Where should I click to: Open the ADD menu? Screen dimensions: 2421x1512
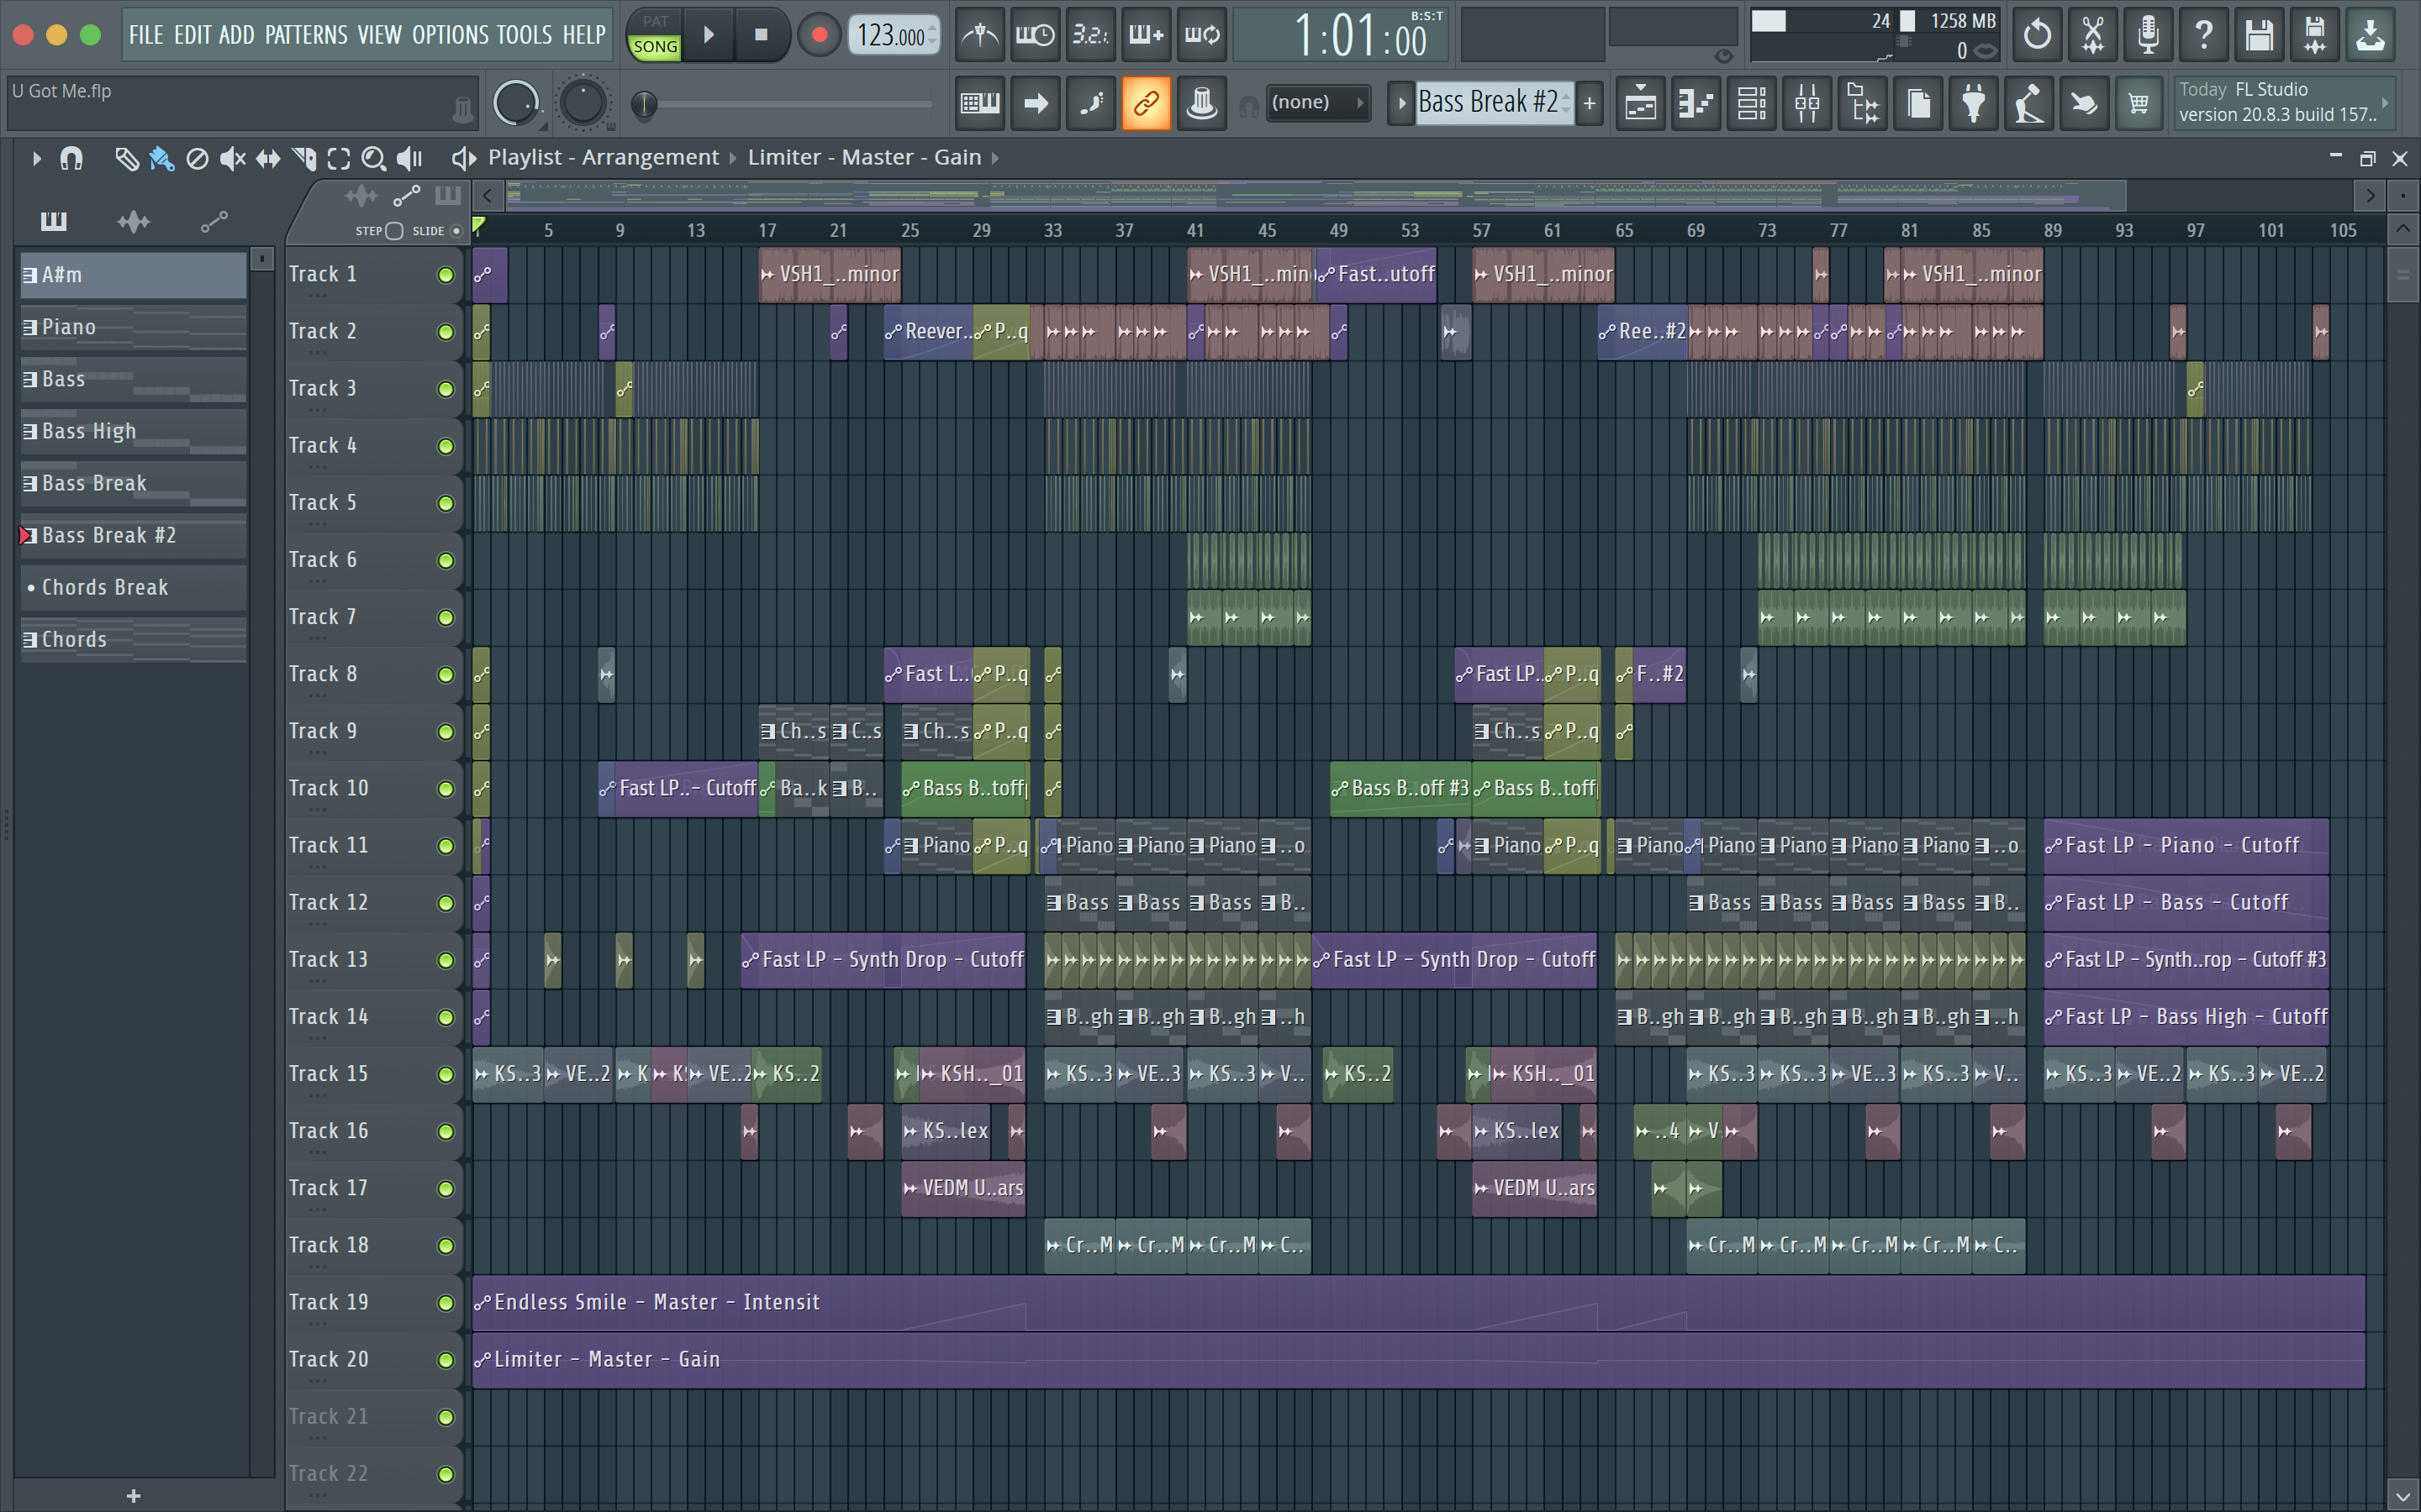coord(237,35)
